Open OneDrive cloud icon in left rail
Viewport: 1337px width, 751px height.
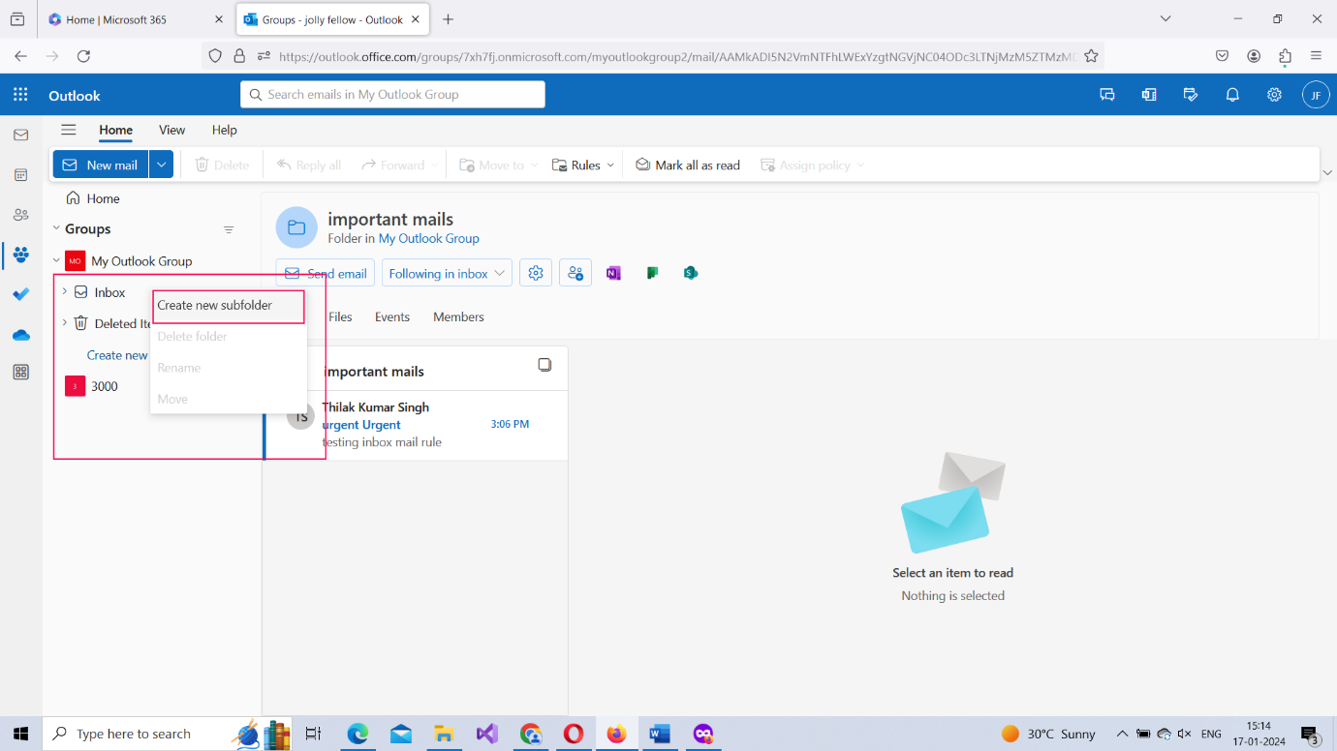click(20, 335)
